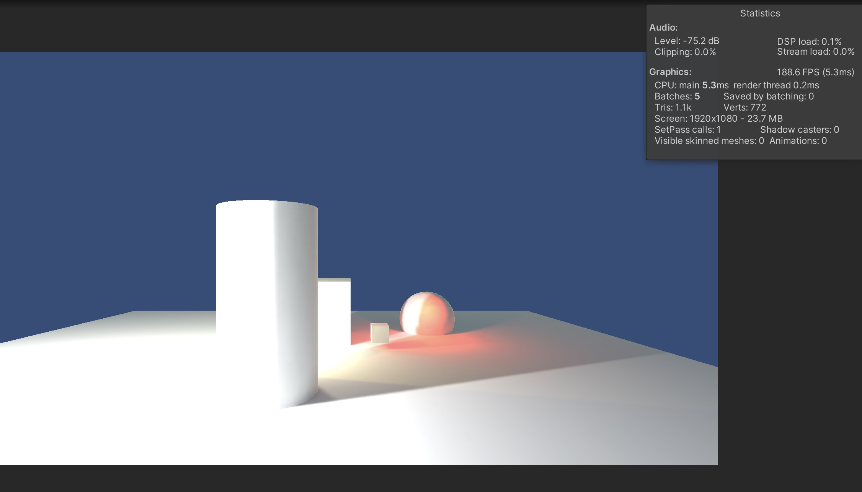862x492 pixels.
Task: Click the Audio section heading
Action: point(663,28)
